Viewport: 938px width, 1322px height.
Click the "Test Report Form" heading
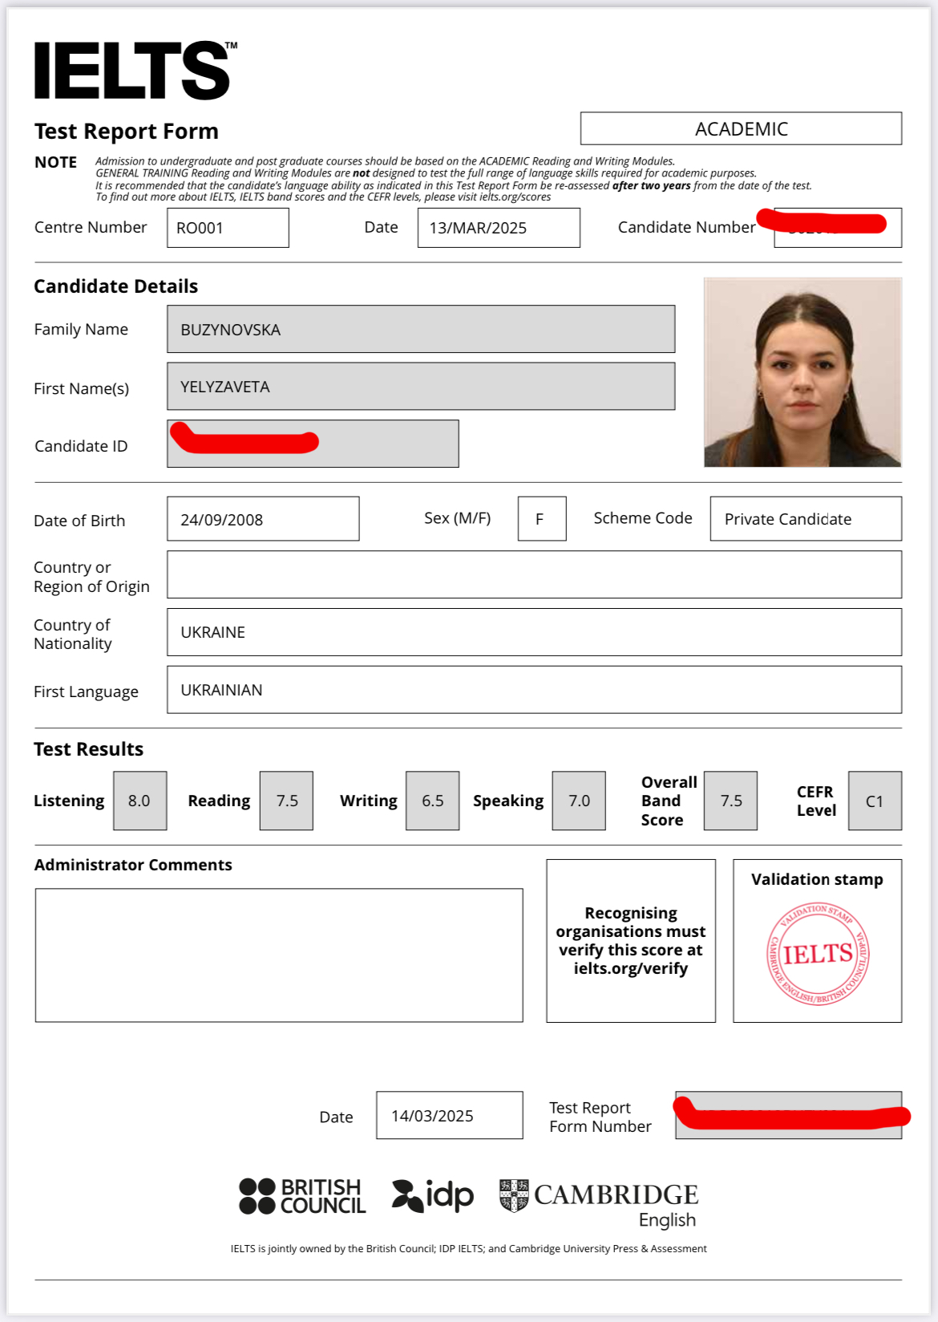[x=127, y=131]
